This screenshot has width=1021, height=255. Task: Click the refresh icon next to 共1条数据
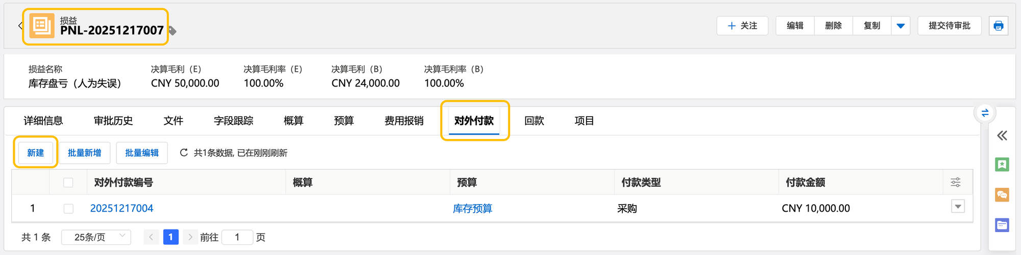click(x=184, y=153)
